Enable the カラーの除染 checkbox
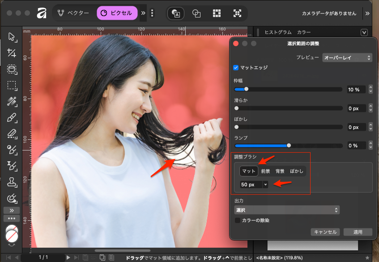Screen dimensions: 379x262 click(238, 220)
